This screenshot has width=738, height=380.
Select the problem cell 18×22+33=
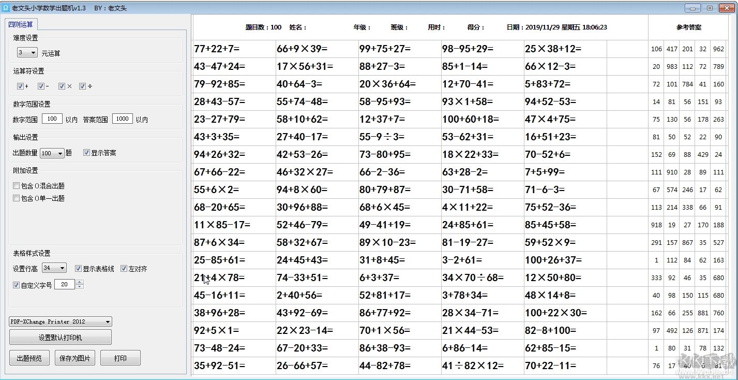click(x=483, y=155)
